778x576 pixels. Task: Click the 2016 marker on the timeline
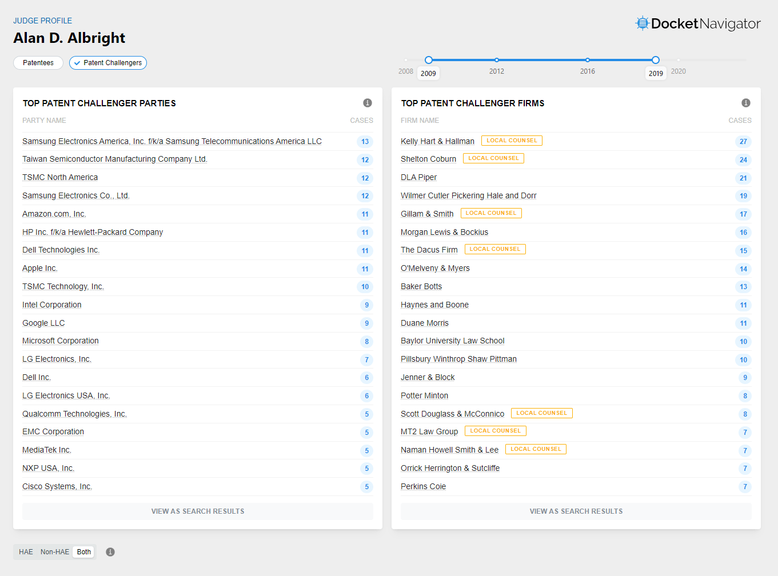click(587, 60)
